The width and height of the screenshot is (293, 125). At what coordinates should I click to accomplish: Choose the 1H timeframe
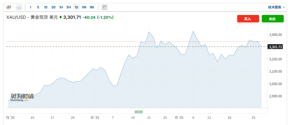[x=61, y=7]
